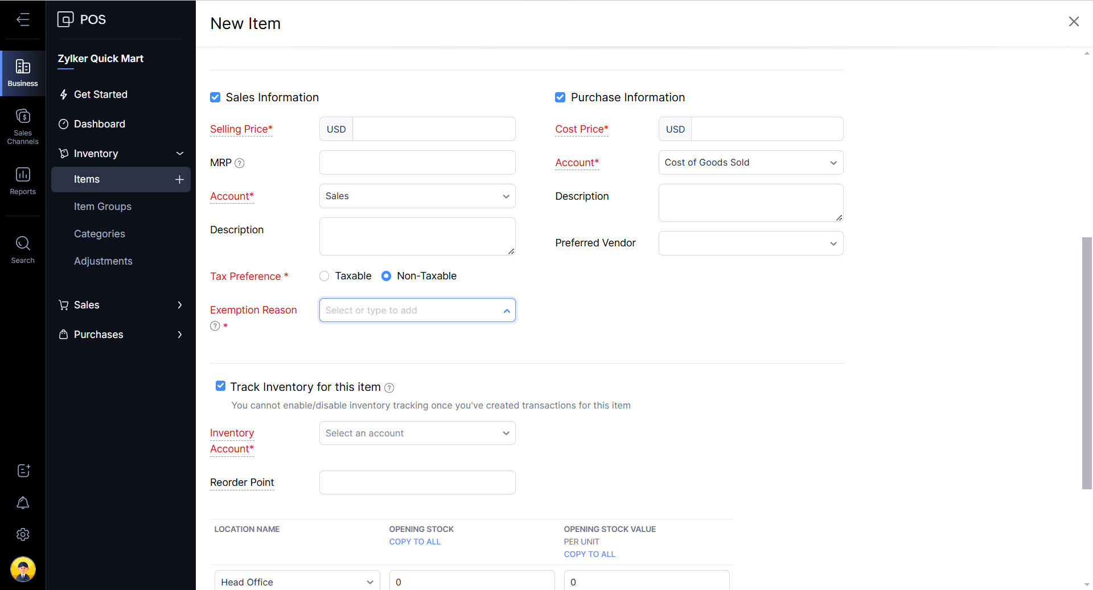Click the plus icon next to Items
Viewport: 1093px width, 590px height.
[x=179, y=180]
